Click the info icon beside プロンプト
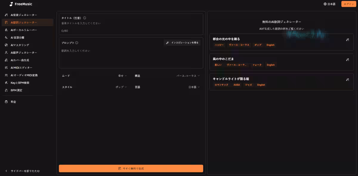Viewport: 358px width, 176px height. 77,43
